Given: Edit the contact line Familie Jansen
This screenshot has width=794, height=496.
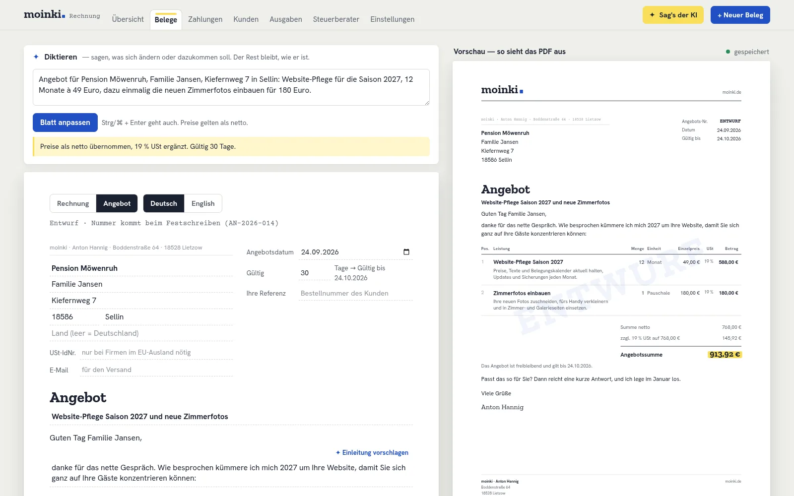Looking at the screenshot, I should pos(141,284).
